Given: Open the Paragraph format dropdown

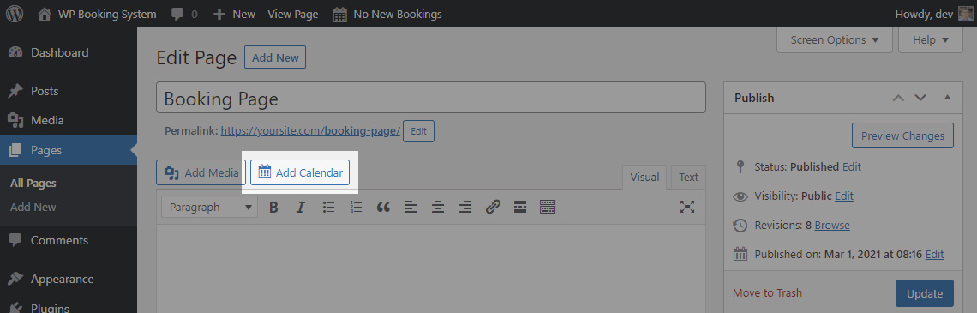Looking at the screenshot, I should click(x=209, y=207).
